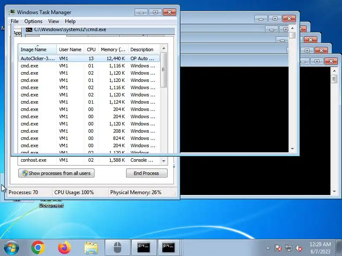Click Show processes from all users
Viewport: 342px width, 256px height.
click(x=56, y=173)
